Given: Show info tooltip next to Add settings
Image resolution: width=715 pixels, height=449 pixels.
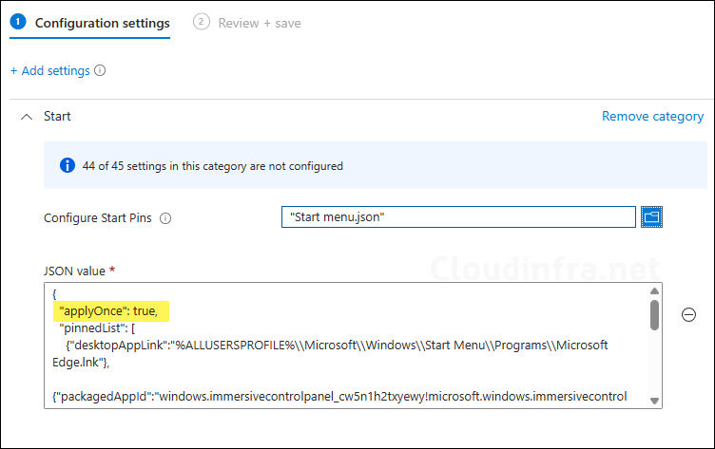Looking at the screenshot, I should pos(100,70).
